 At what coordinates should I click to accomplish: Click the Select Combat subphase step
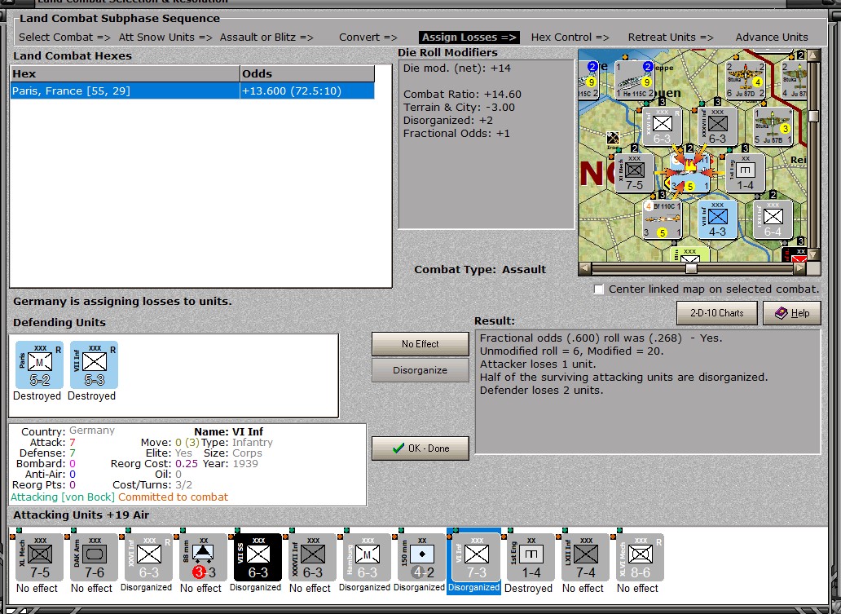click(64, 37)
